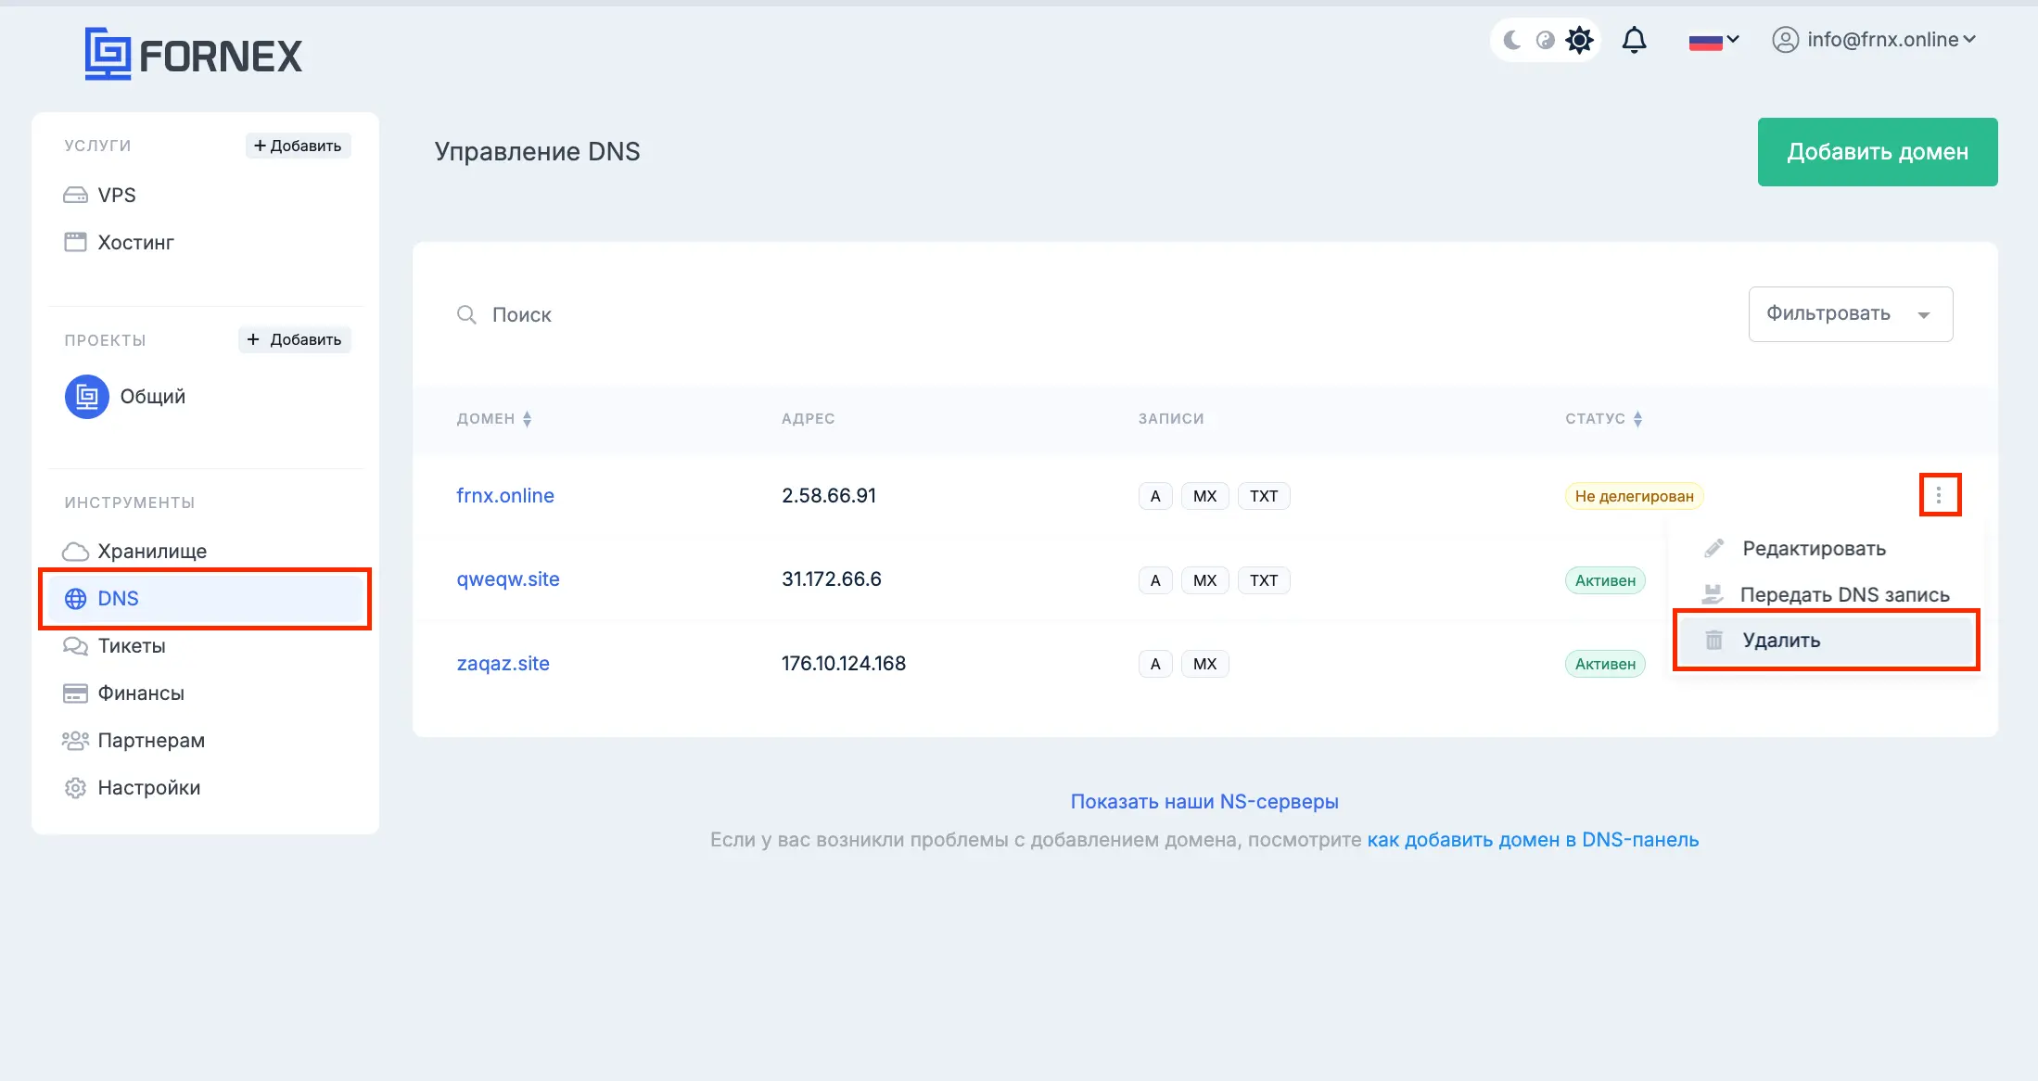The width and height of the screenshot is (2038, 1081).
Task: Open DNS in the sidebar
Action: (205, 599)
